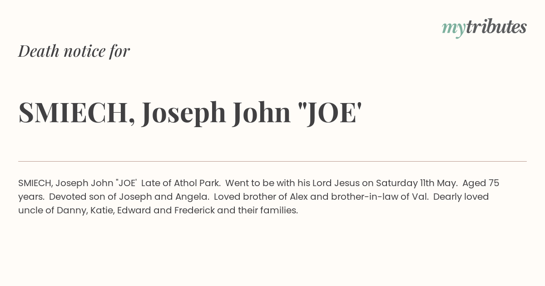Click the "Aged 75" text
This screenshot has height=286, width=545.
[481, 183]
